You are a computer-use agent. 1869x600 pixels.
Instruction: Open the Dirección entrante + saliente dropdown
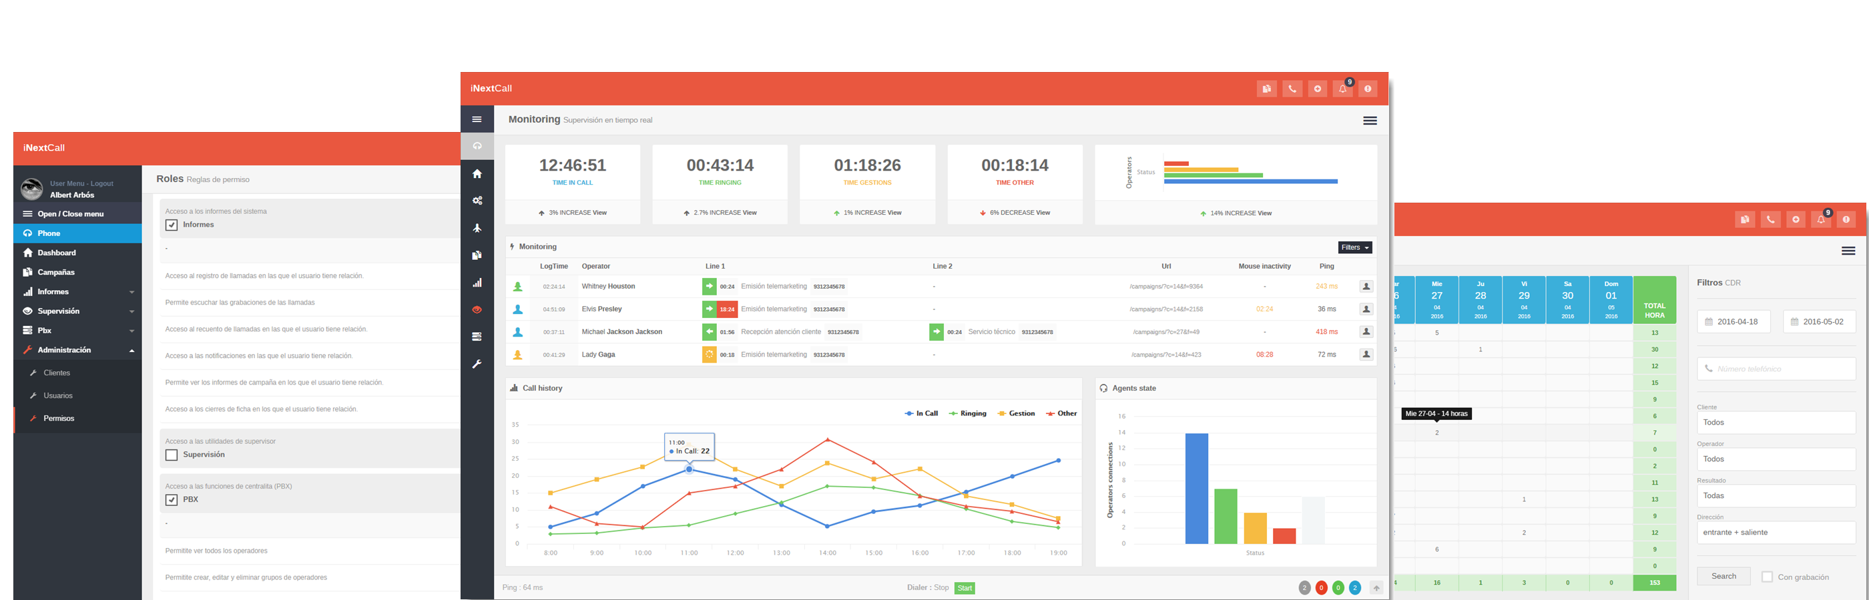click(1776, 533)
